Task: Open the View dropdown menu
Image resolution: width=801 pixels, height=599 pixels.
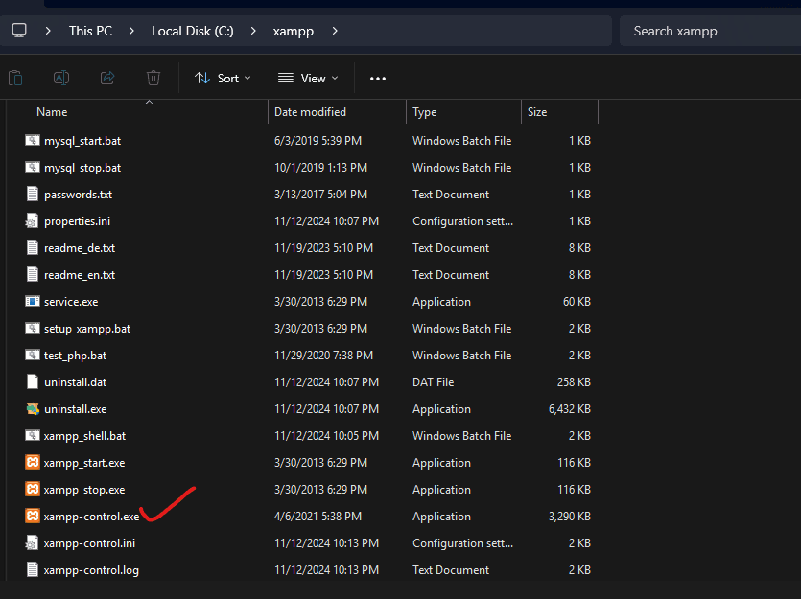Action: point(308,78)
